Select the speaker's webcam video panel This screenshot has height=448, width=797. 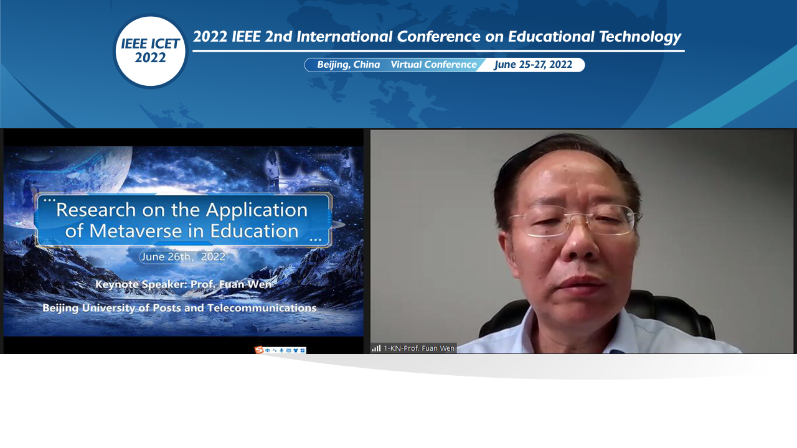pyautogui.click(x=582, y=241)
